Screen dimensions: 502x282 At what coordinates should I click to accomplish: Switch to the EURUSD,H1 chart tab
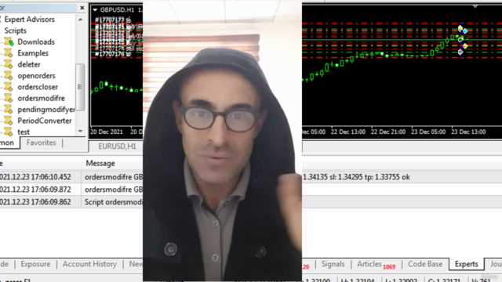[x=117, y=146]
